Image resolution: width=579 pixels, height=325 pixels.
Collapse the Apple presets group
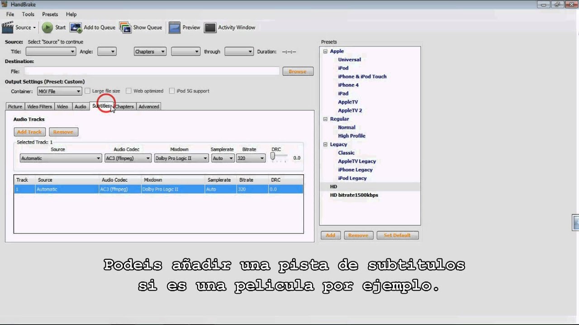[325, 51]
